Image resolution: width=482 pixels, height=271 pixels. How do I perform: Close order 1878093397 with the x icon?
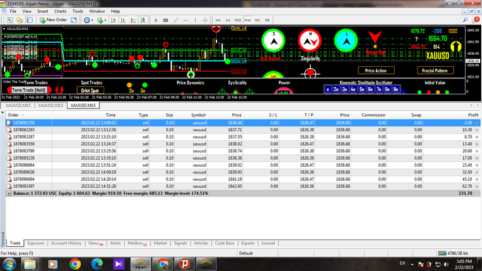click(x=477, y=187)
